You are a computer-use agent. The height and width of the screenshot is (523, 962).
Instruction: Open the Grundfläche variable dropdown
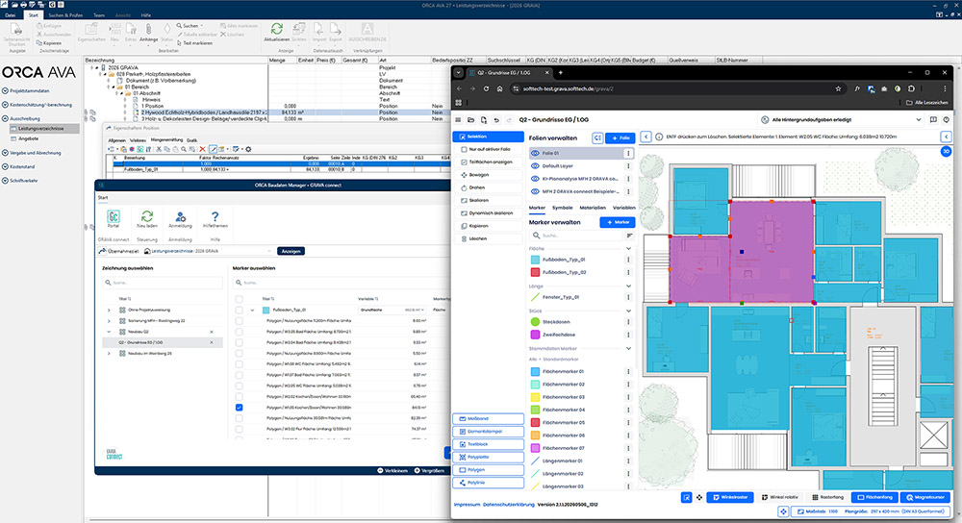coord(392,311)
